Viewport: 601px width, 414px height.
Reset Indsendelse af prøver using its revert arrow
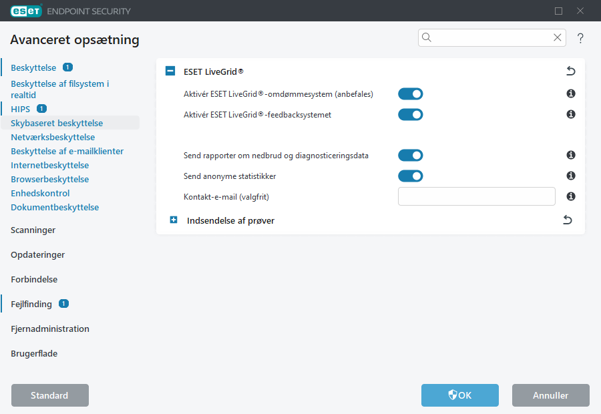coord(567,219)
